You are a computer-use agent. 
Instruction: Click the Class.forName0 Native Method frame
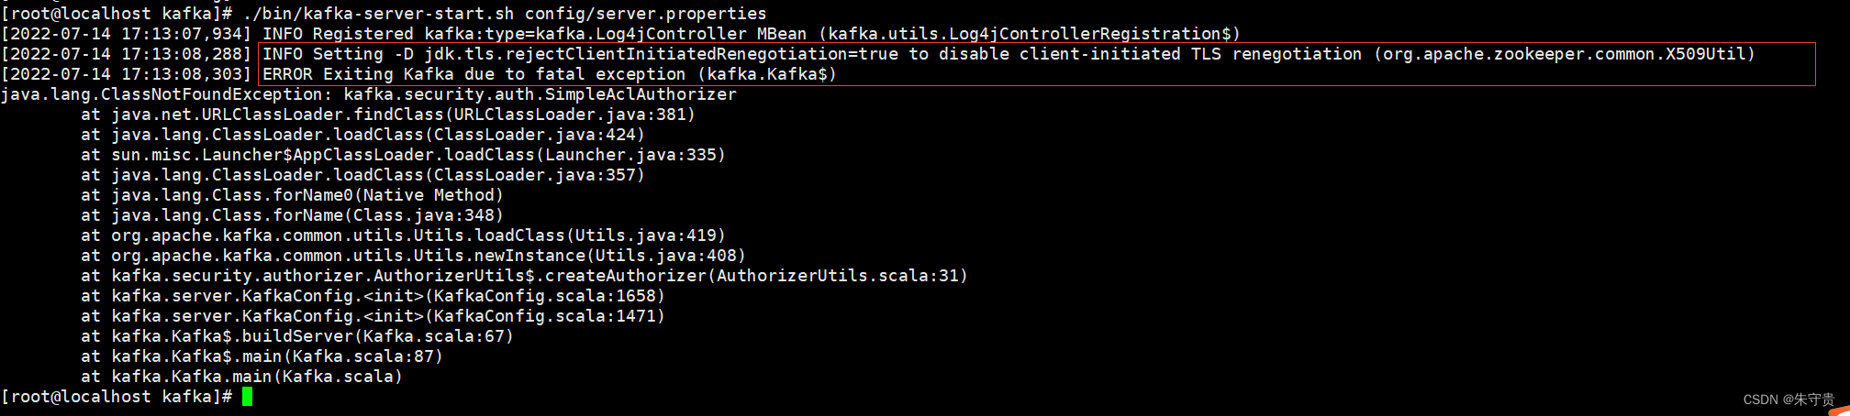pos(292,195)
